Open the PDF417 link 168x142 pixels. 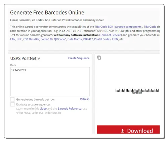click(88, 39)
